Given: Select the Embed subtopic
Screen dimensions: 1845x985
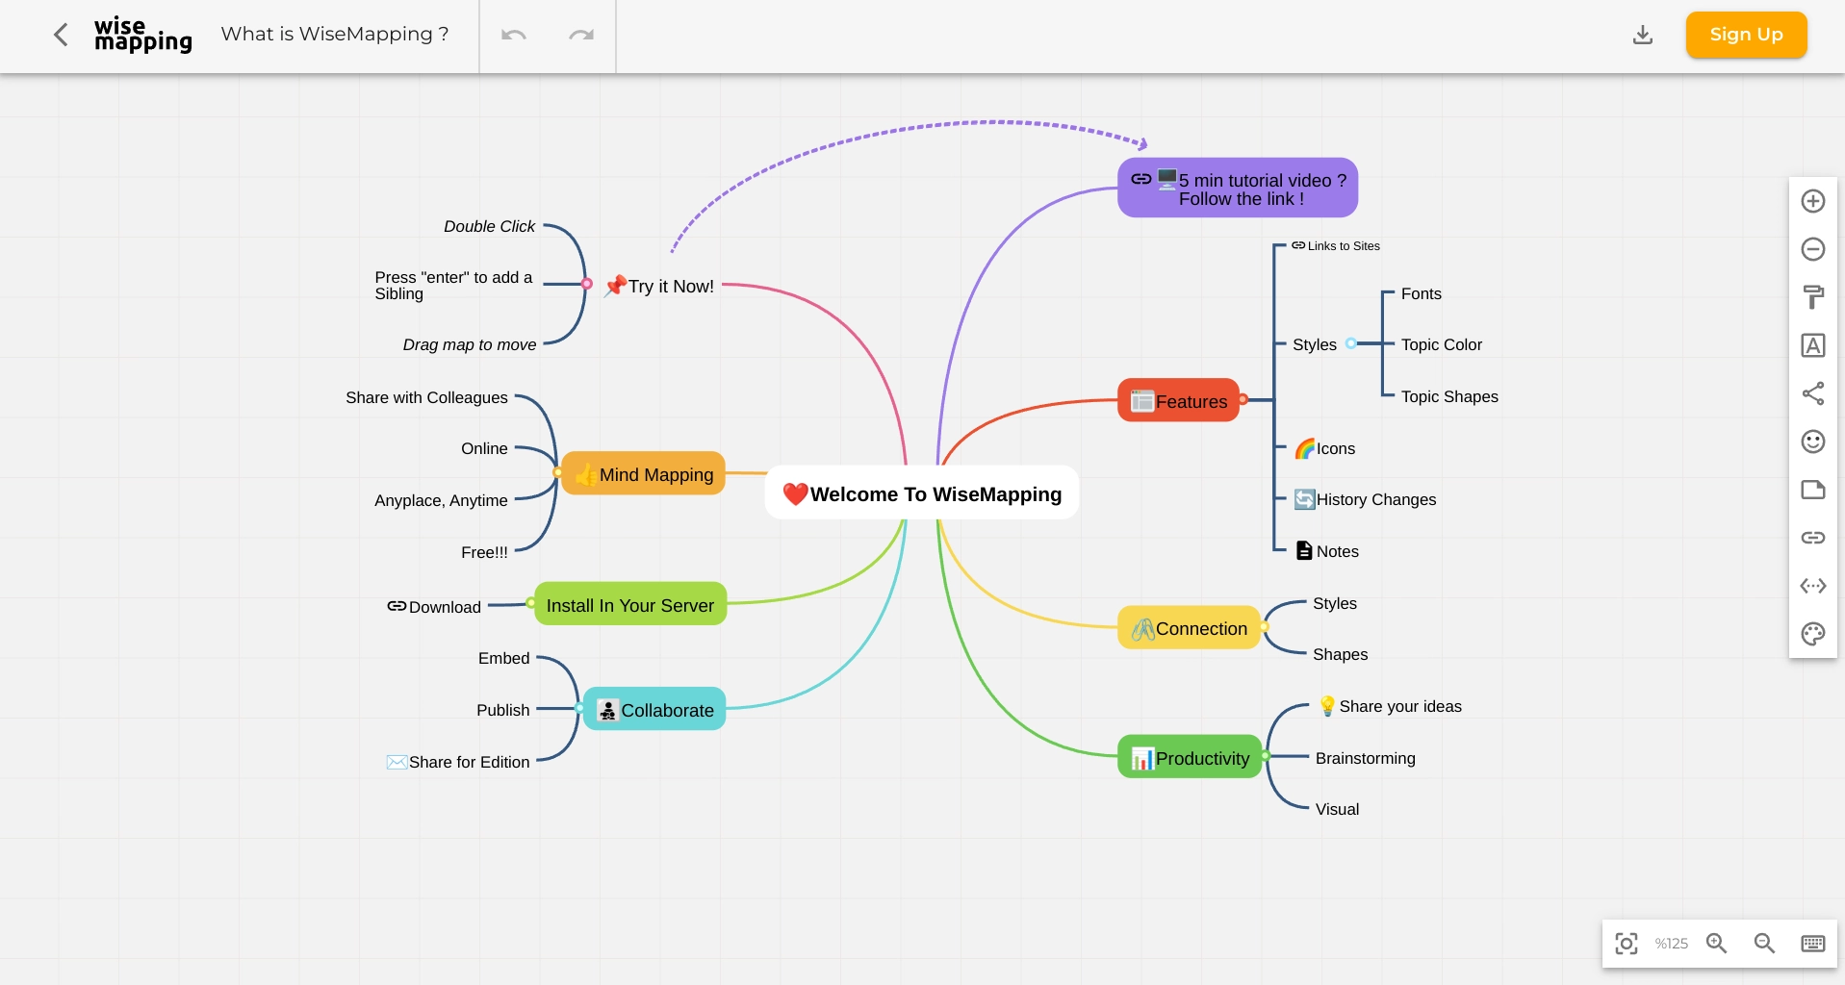Looking at the screenshot, I should pos(503,658).
